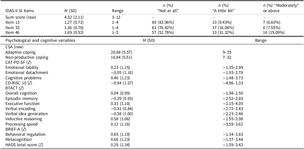Click the 'Psychological and cognitive variables' header
The image size is (304, 149).
[x=40, y=40]
